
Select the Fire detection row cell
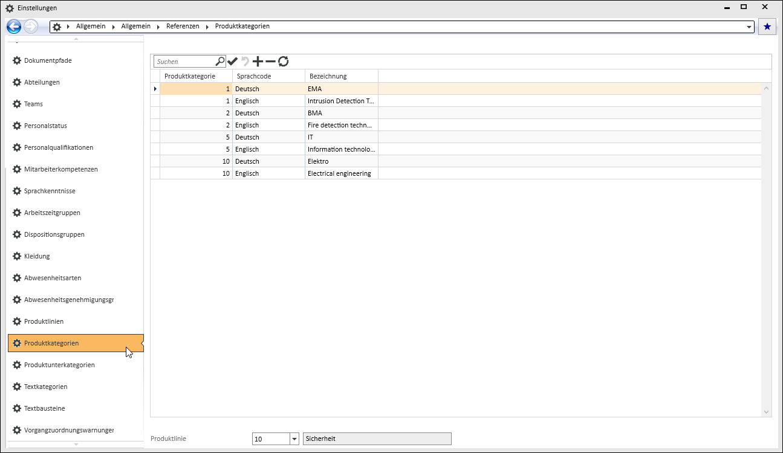point(342,125)
